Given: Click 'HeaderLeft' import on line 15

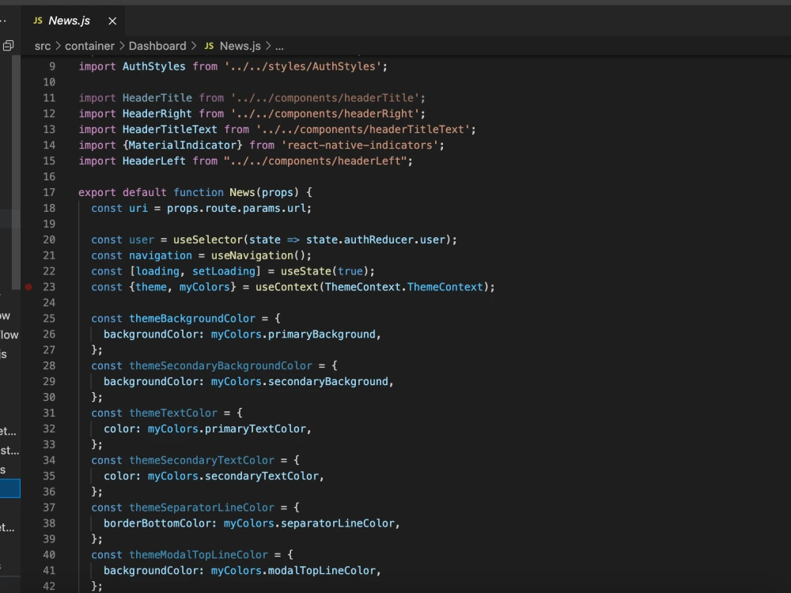Looking at the screenshot, I should (154, 161).
